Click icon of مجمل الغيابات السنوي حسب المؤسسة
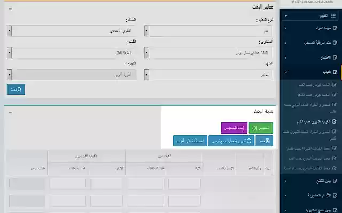 335,168
